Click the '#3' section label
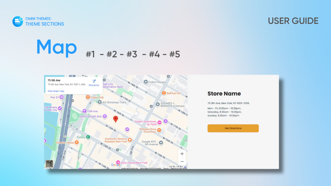The image size is (331, 186). (132, 54)
